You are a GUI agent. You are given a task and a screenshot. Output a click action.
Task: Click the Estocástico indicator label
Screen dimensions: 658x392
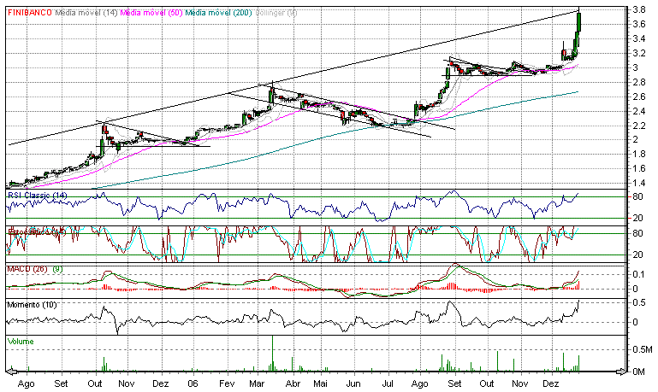tap(37, 231)
